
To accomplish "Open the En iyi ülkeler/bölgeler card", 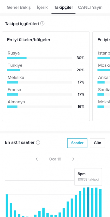I will coord(46,76).
